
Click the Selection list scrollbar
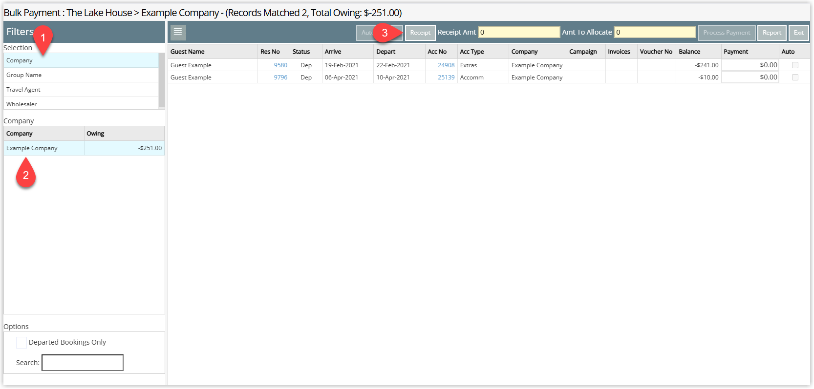click(162, 80)
